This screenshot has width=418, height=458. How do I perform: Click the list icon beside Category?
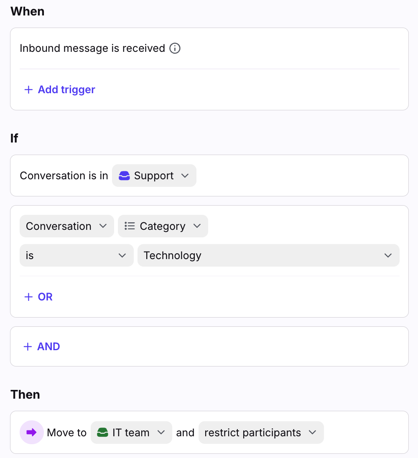click(x=130, y=226)
